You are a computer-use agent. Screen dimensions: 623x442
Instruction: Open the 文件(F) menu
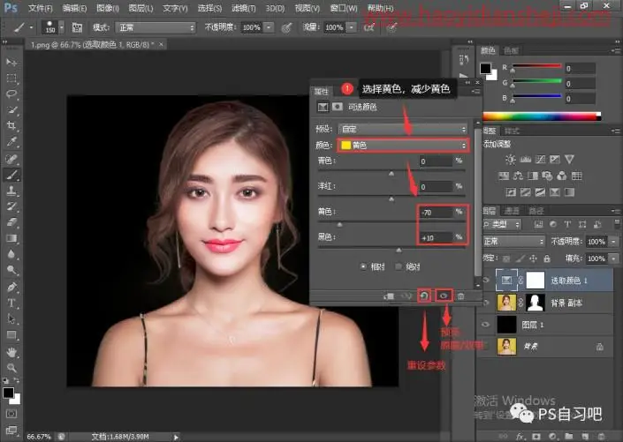point(40,8)
